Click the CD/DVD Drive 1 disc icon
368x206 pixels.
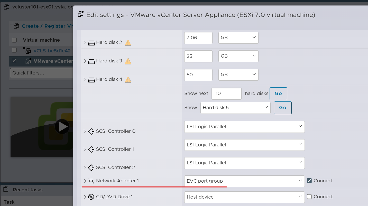point(91,197)
